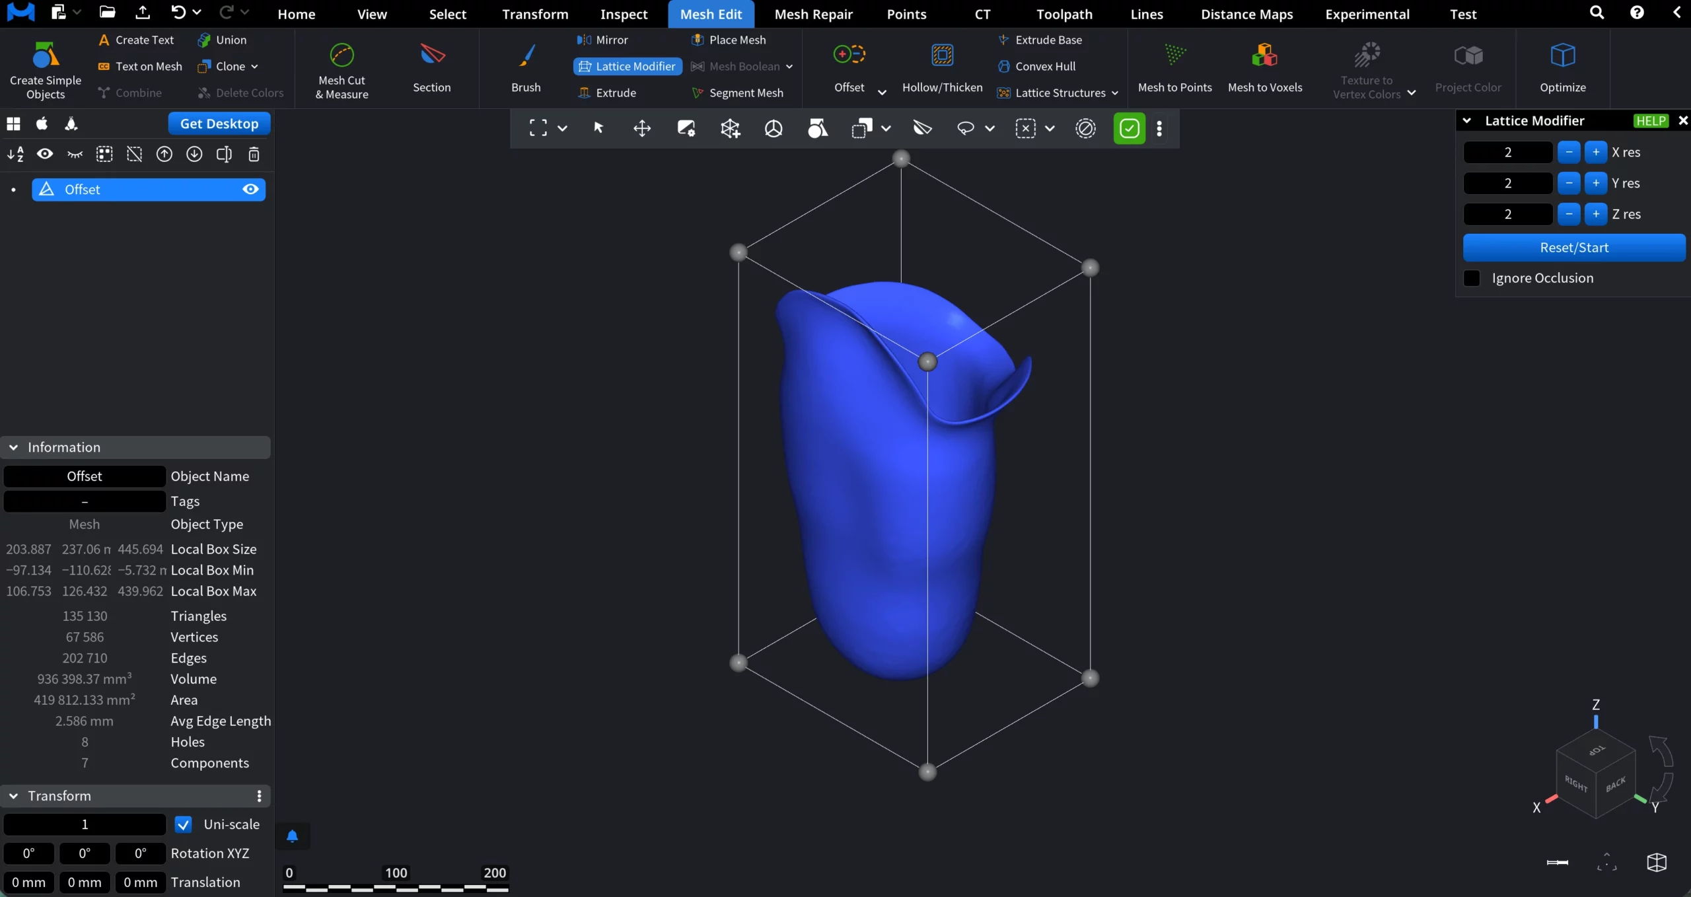1691x897 pixels.
Task: Click the HELP link in Lattice Modifier panel
Action: [1649, 120]
